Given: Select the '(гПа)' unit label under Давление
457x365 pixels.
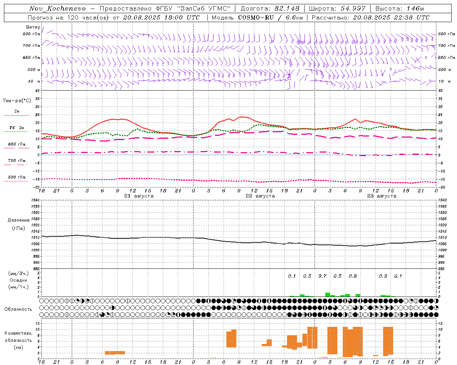Looking at the screenshot, I should (19, 228).
